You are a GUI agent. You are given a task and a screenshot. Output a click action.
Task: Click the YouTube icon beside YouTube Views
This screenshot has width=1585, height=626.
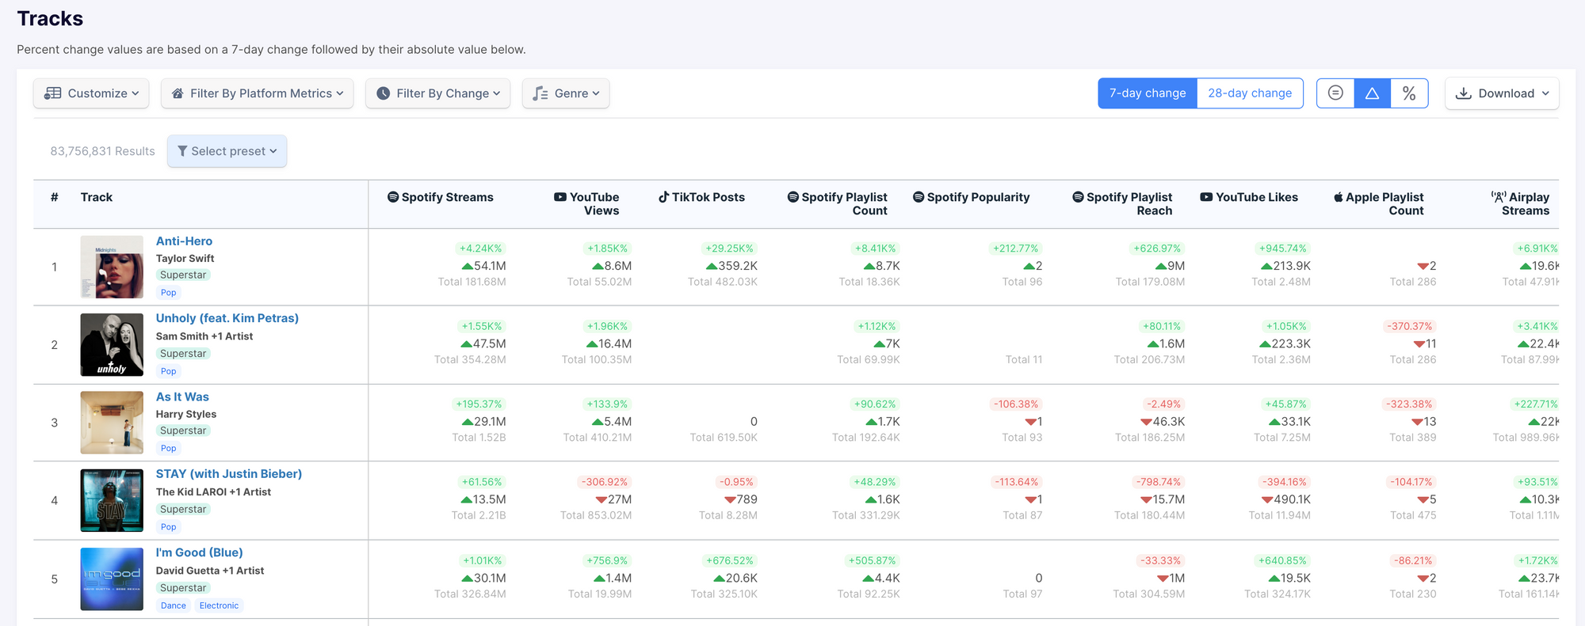click(x=560, y=197)
